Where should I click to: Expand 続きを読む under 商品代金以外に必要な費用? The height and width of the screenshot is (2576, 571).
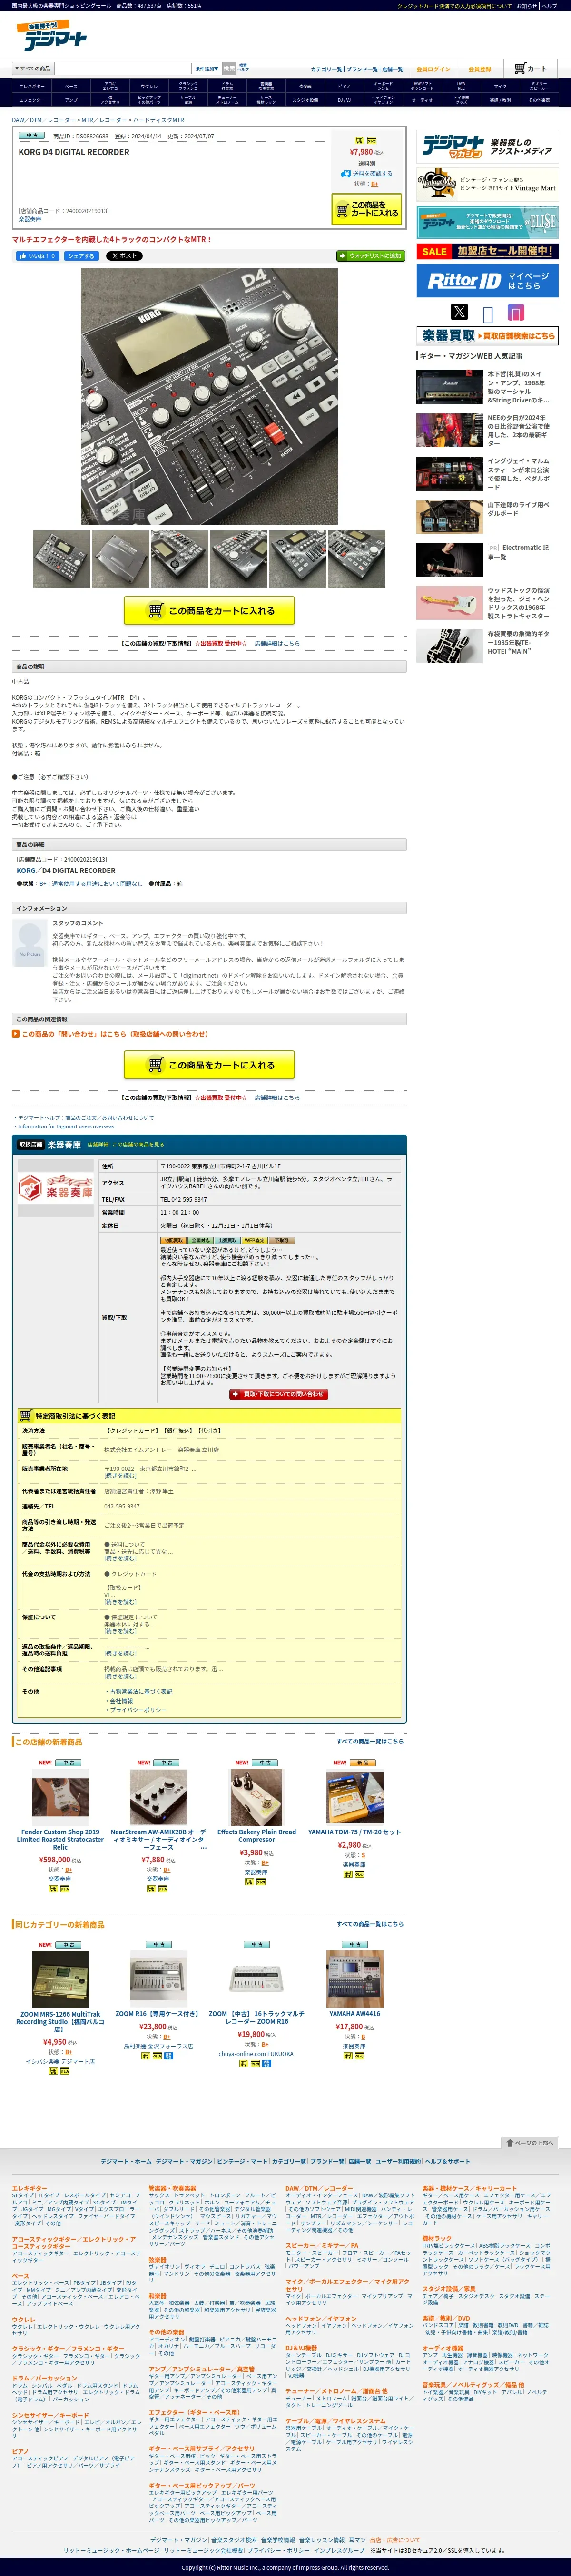click(120, 1558)
